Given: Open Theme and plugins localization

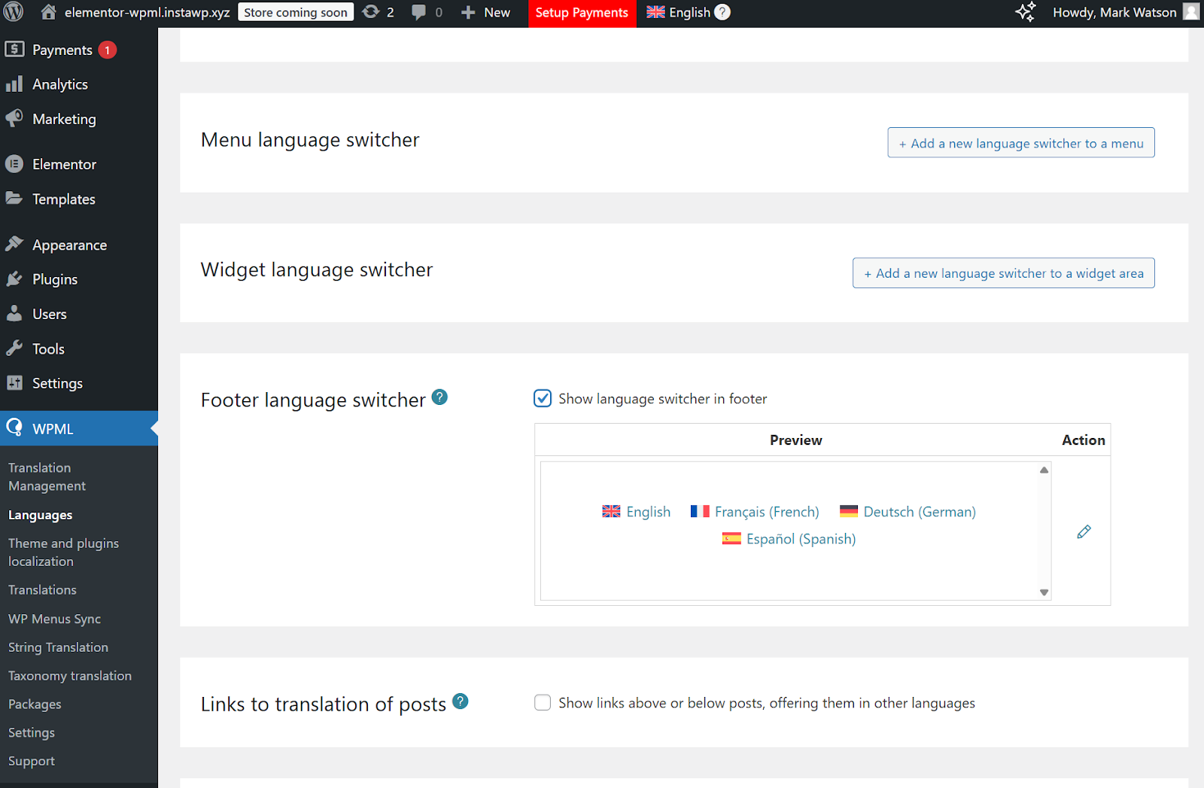Looking at the screenshot, I should (x=63, y=552).
